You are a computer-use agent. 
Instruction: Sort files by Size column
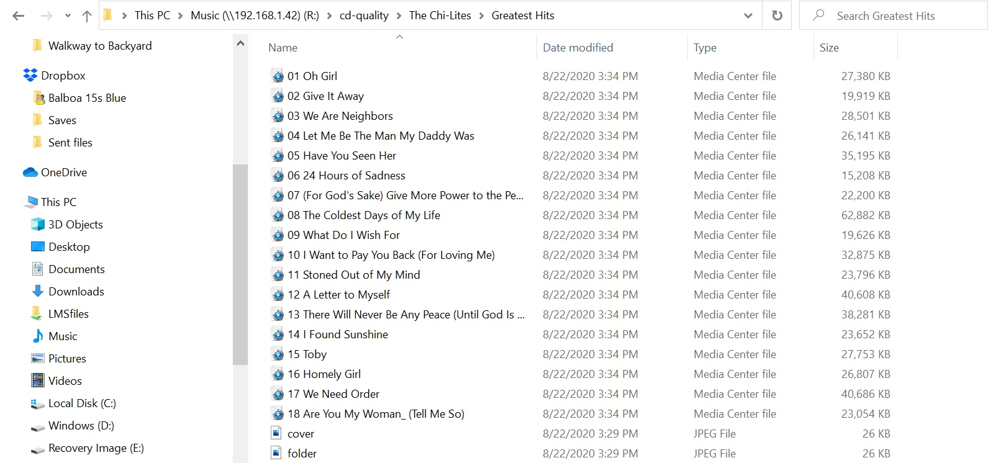829,48
